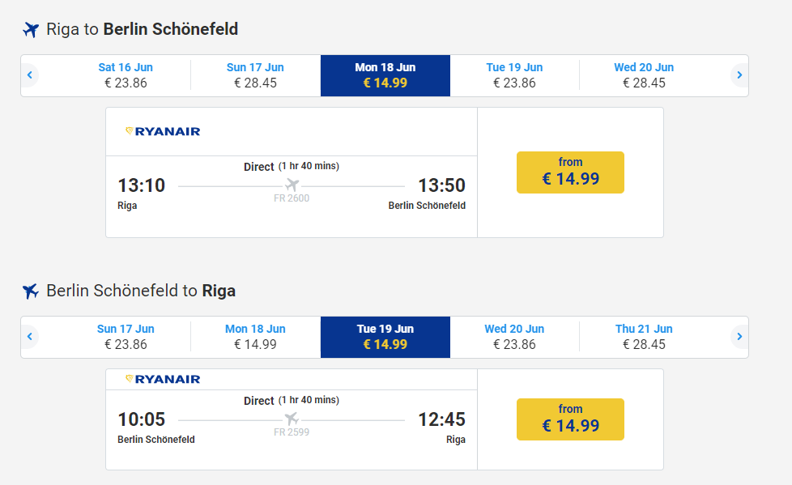Click the Ryanair logo on the return flight card

[x=163, y=379]
